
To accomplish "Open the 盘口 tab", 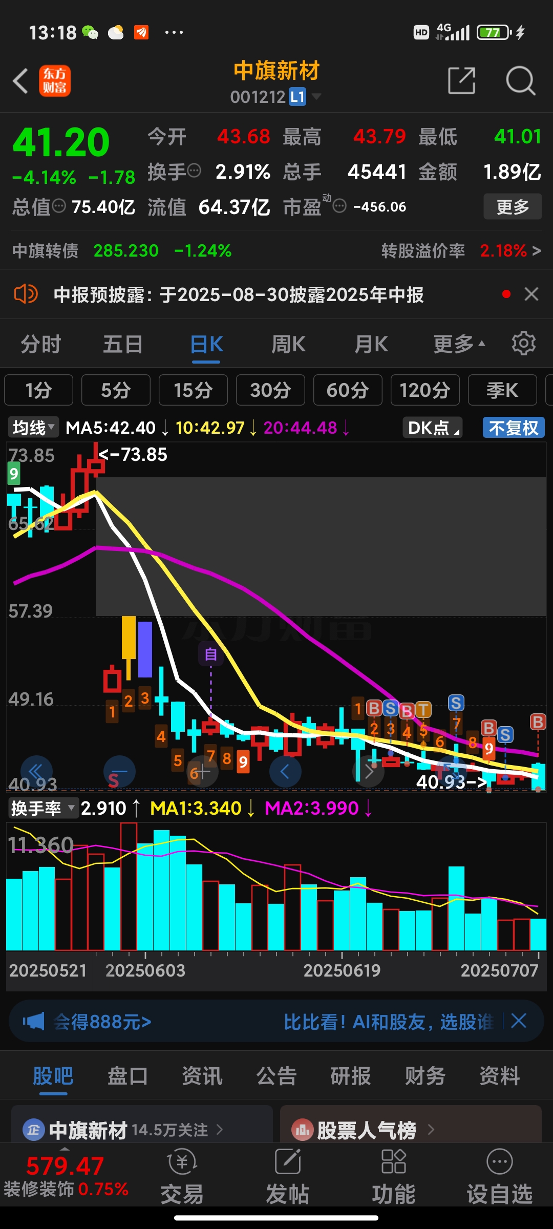I will click(127, 1076).
